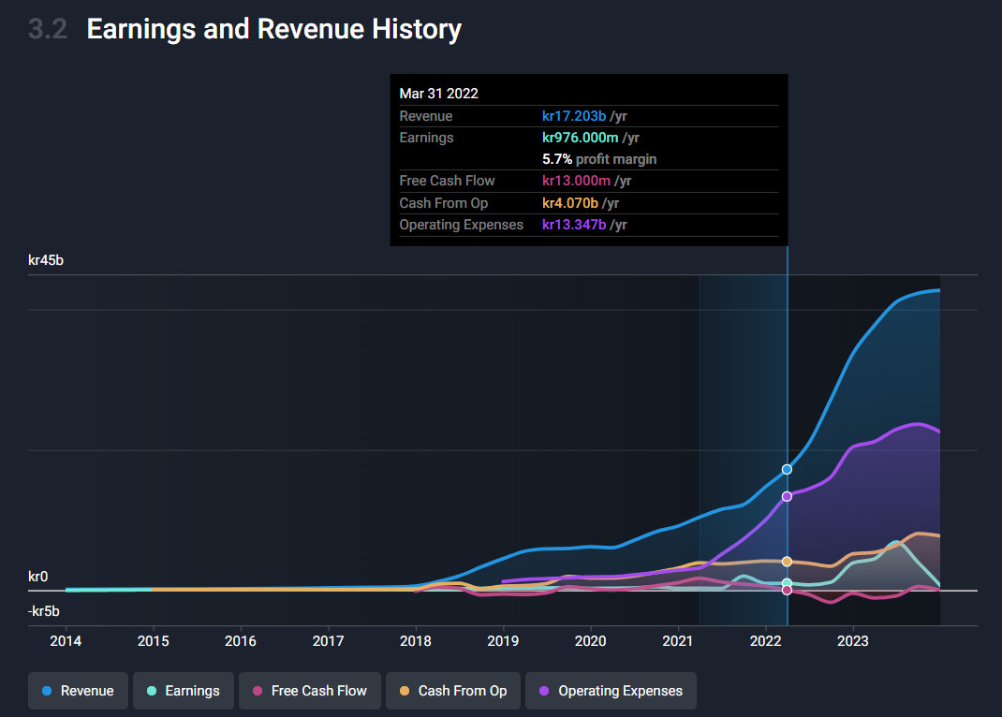This screenshot has height=717, width=1002.
Task: Click the kr17.203b revenue value in tooltip
Action: [x=574, y=116]
